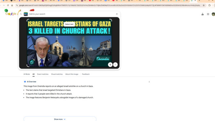Screen dimensions: 215x121
Task: Click 'This image from Oneindia reports' sentence
Action: 58,86
